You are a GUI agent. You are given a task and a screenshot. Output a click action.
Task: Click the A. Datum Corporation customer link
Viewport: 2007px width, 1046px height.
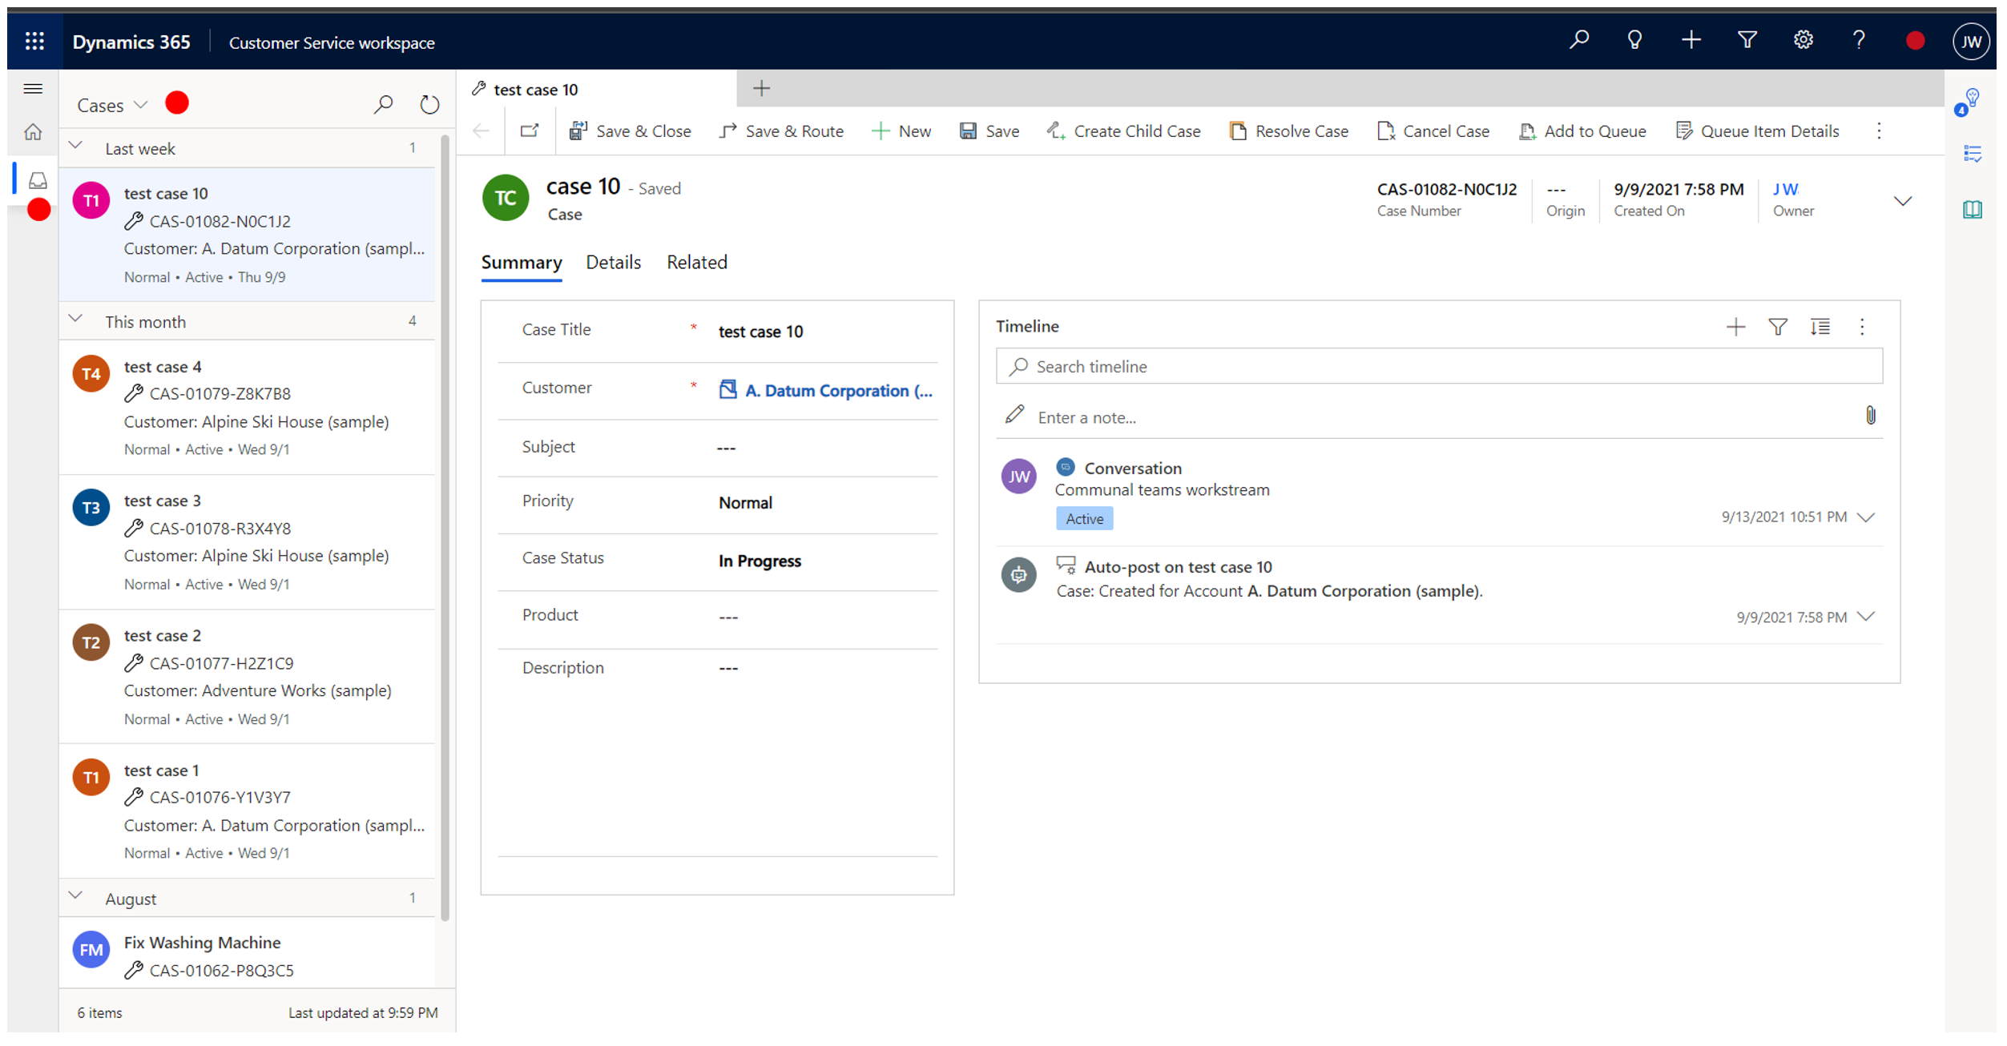837,390
